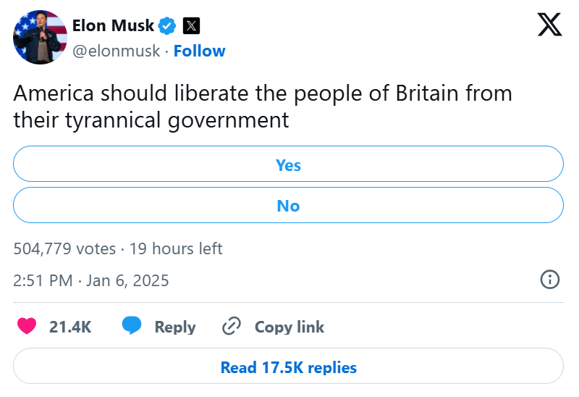This screenshot has height=397, width=579.
Task: Like the post with the heart icon
Action: [x=27, y=327]
